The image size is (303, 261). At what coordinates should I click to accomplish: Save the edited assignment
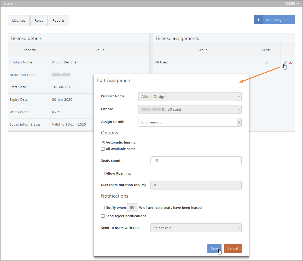tap(214, 248)
